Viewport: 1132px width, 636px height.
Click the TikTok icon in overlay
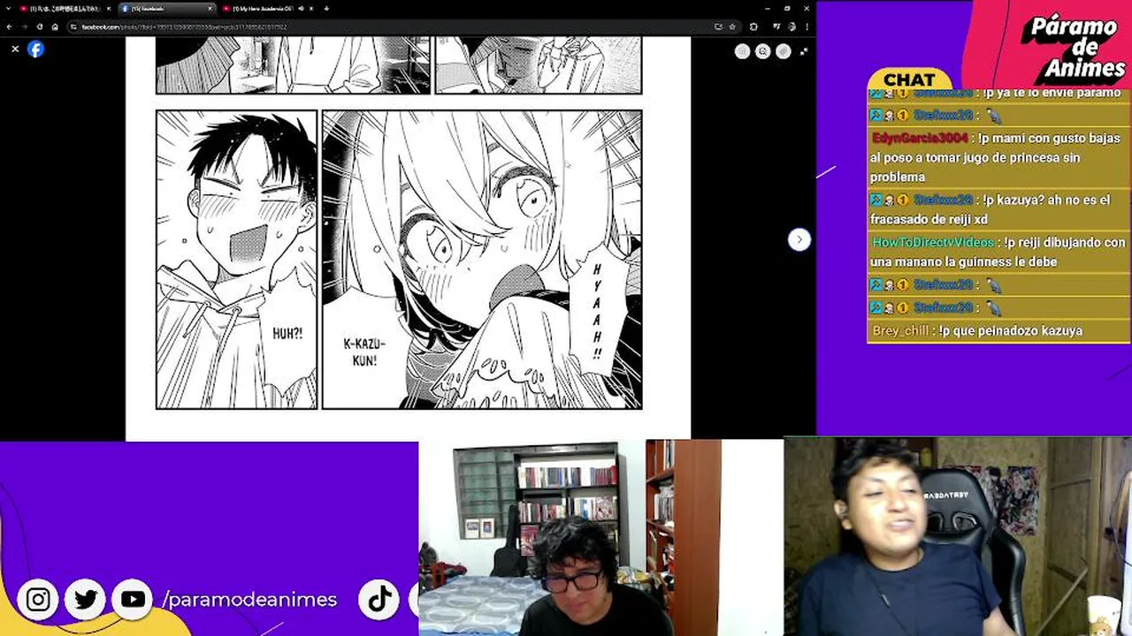click(x=380, y=600)
